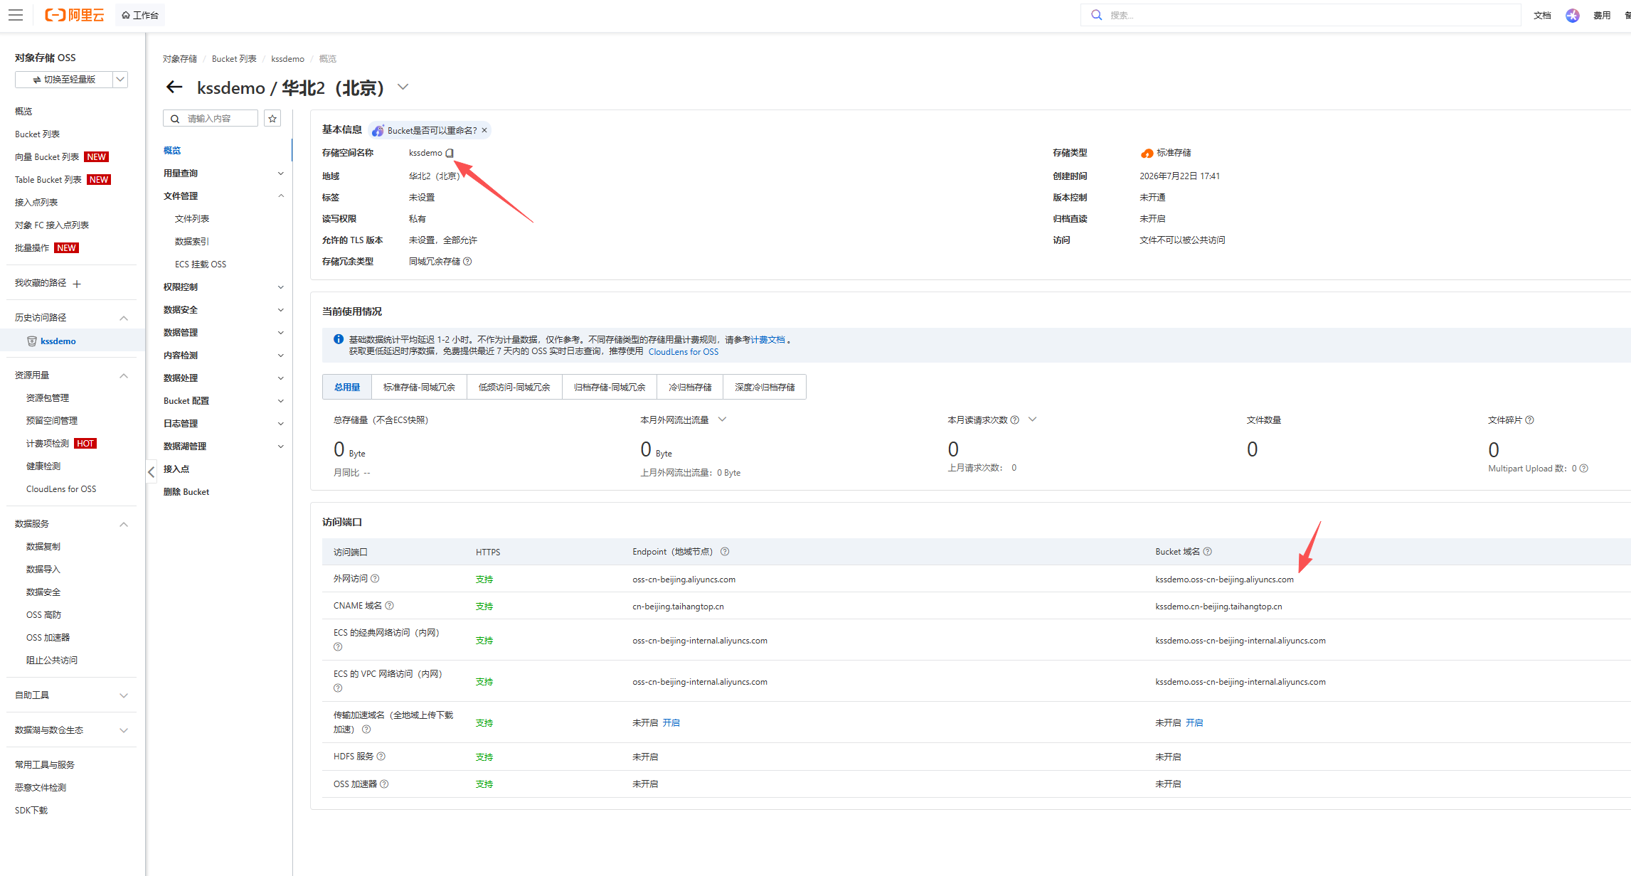This screenshot has width=1631, height=876.
Task: Click the Aliyun logo
Action: [74, 15]
